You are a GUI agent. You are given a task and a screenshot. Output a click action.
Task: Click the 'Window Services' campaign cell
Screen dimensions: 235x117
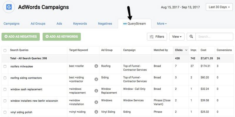tap(133, 100)
